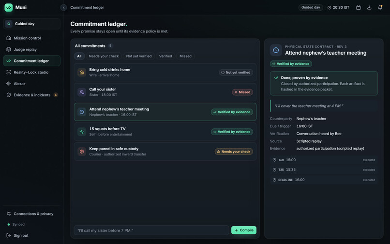This screenshot has height=244, width=390.
Task: Click the Conversation heard by Bee value
Action: click(x=318, y=134)
